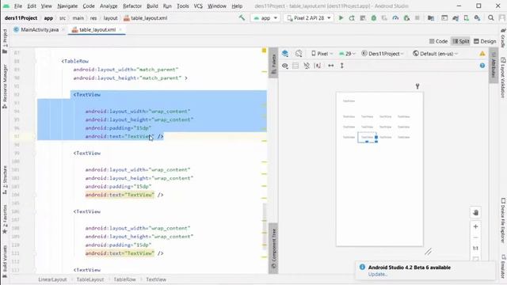
Task: Click TableLayout in the bottom breadcrumb
Action: click(90, 279)
